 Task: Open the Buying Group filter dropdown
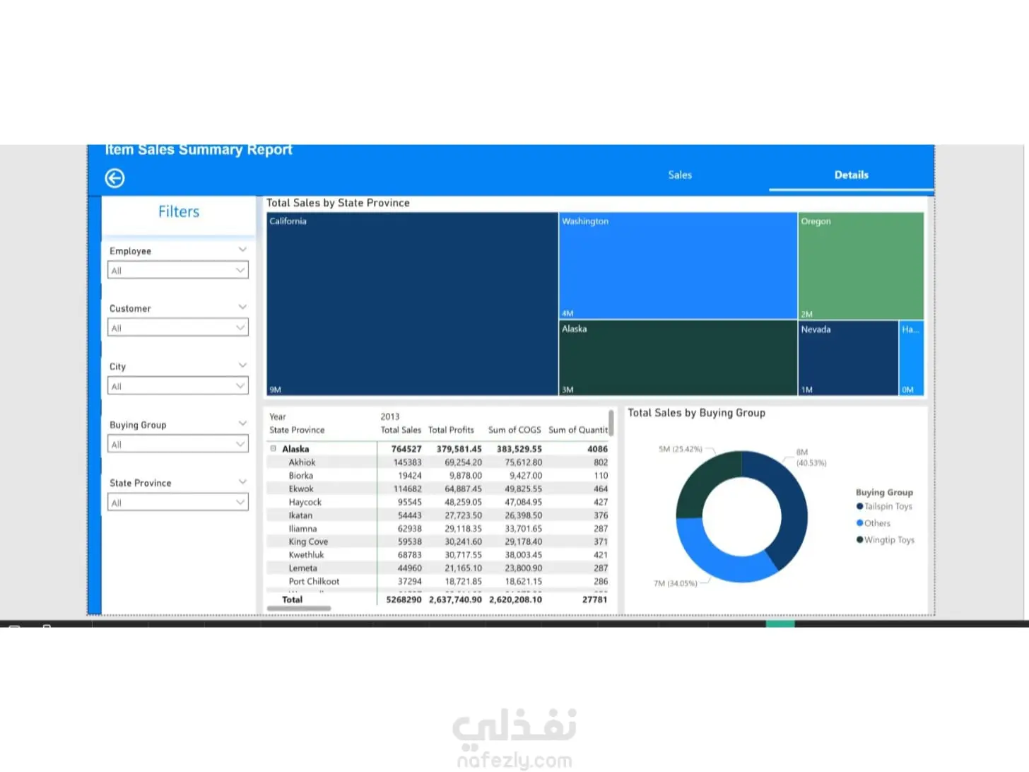[x=178, y=444]
